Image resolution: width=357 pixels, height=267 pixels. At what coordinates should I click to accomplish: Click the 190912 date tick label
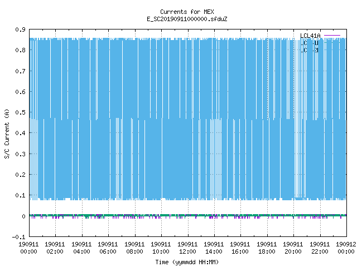pyautogui.click(x=346, y=244)
